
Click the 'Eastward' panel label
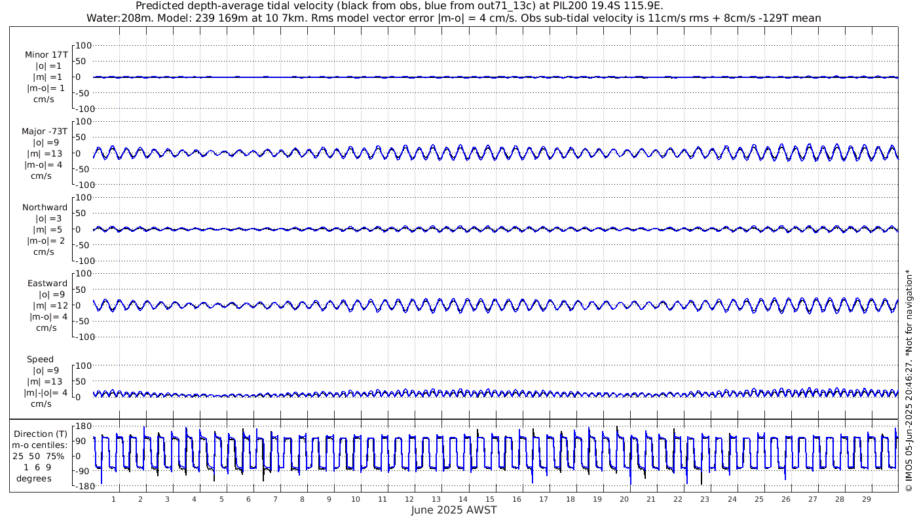[x=47, y=284]
